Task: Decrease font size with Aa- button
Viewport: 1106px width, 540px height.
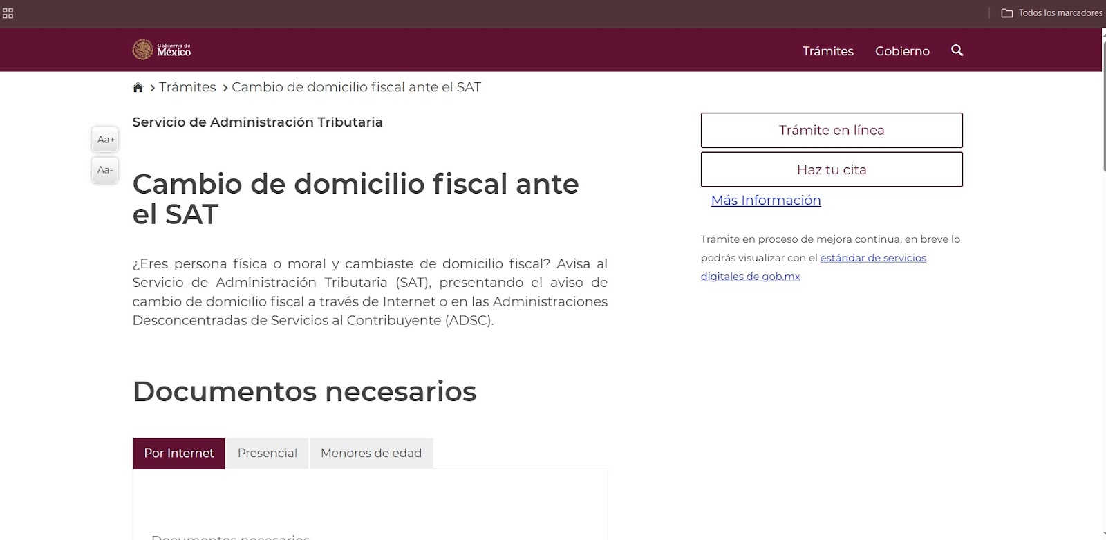Action: coord(105,170)
